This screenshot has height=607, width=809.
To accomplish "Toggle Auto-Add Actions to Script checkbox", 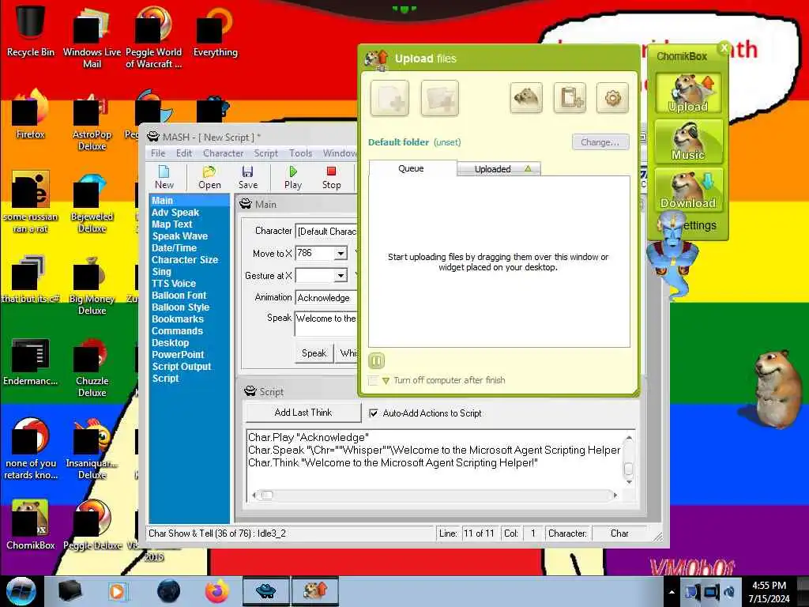I will click(374, 413).
